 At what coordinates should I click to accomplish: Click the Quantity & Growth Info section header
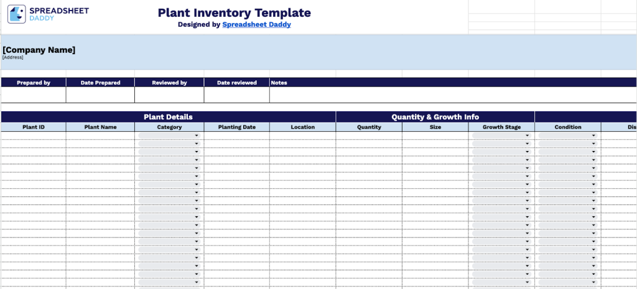[435, 117]
